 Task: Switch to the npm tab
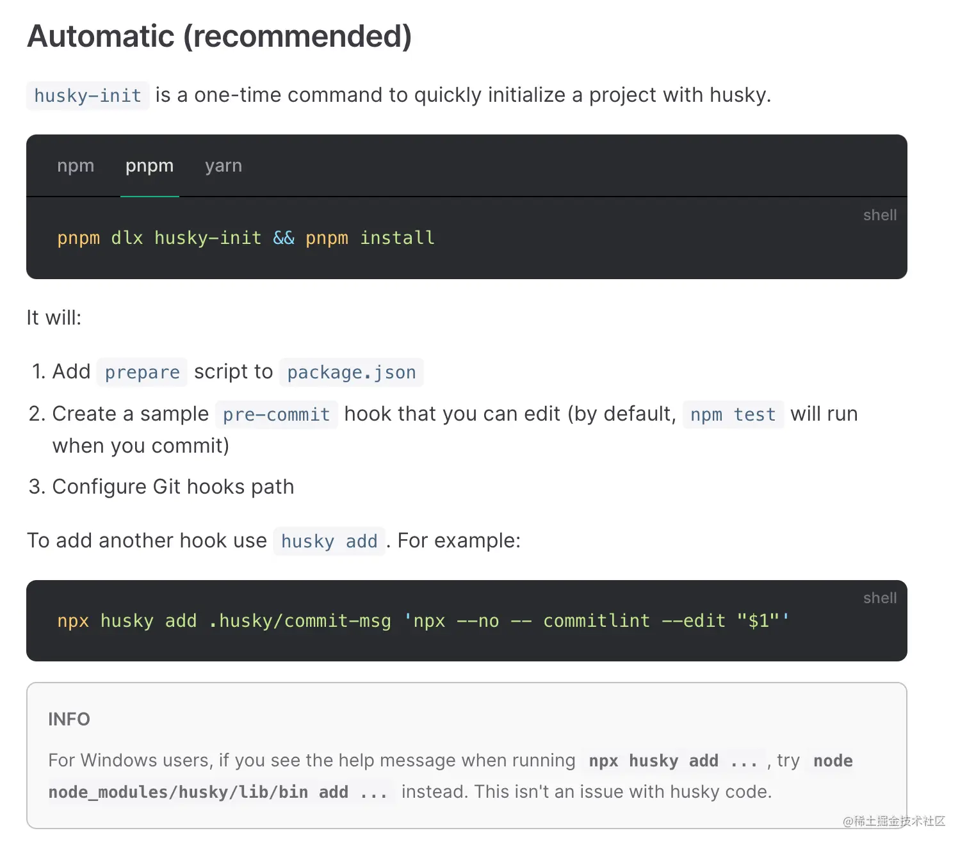(x=76, y=166)
